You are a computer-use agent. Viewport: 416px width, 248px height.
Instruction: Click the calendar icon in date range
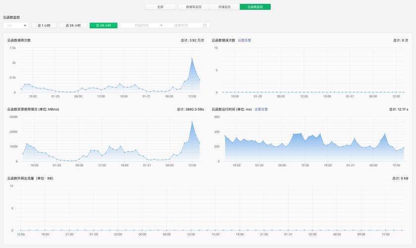[205, 25]
